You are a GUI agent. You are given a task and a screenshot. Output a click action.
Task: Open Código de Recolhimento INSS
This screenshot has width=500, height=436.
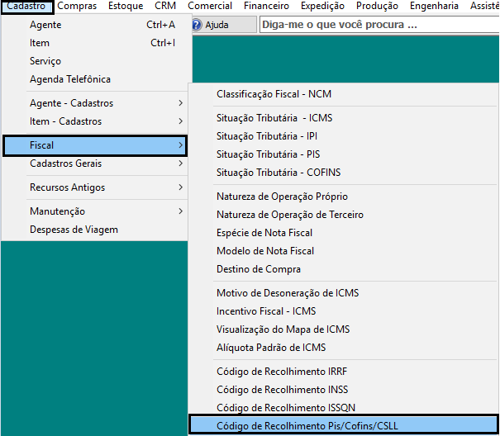(344, 390)
